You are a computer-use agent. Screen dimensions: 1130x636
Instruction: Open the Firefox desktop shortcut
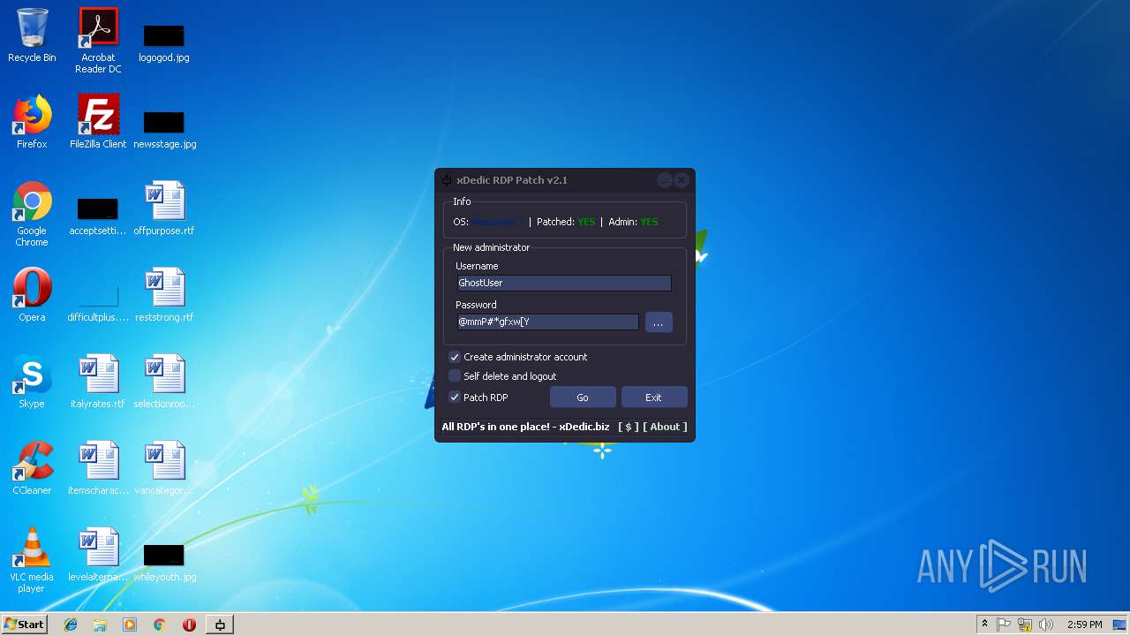click(x=32, y=122)
